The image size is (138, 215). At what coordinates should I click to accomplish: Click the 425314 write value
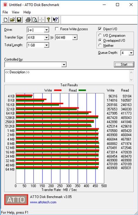[x=112, y=126]
